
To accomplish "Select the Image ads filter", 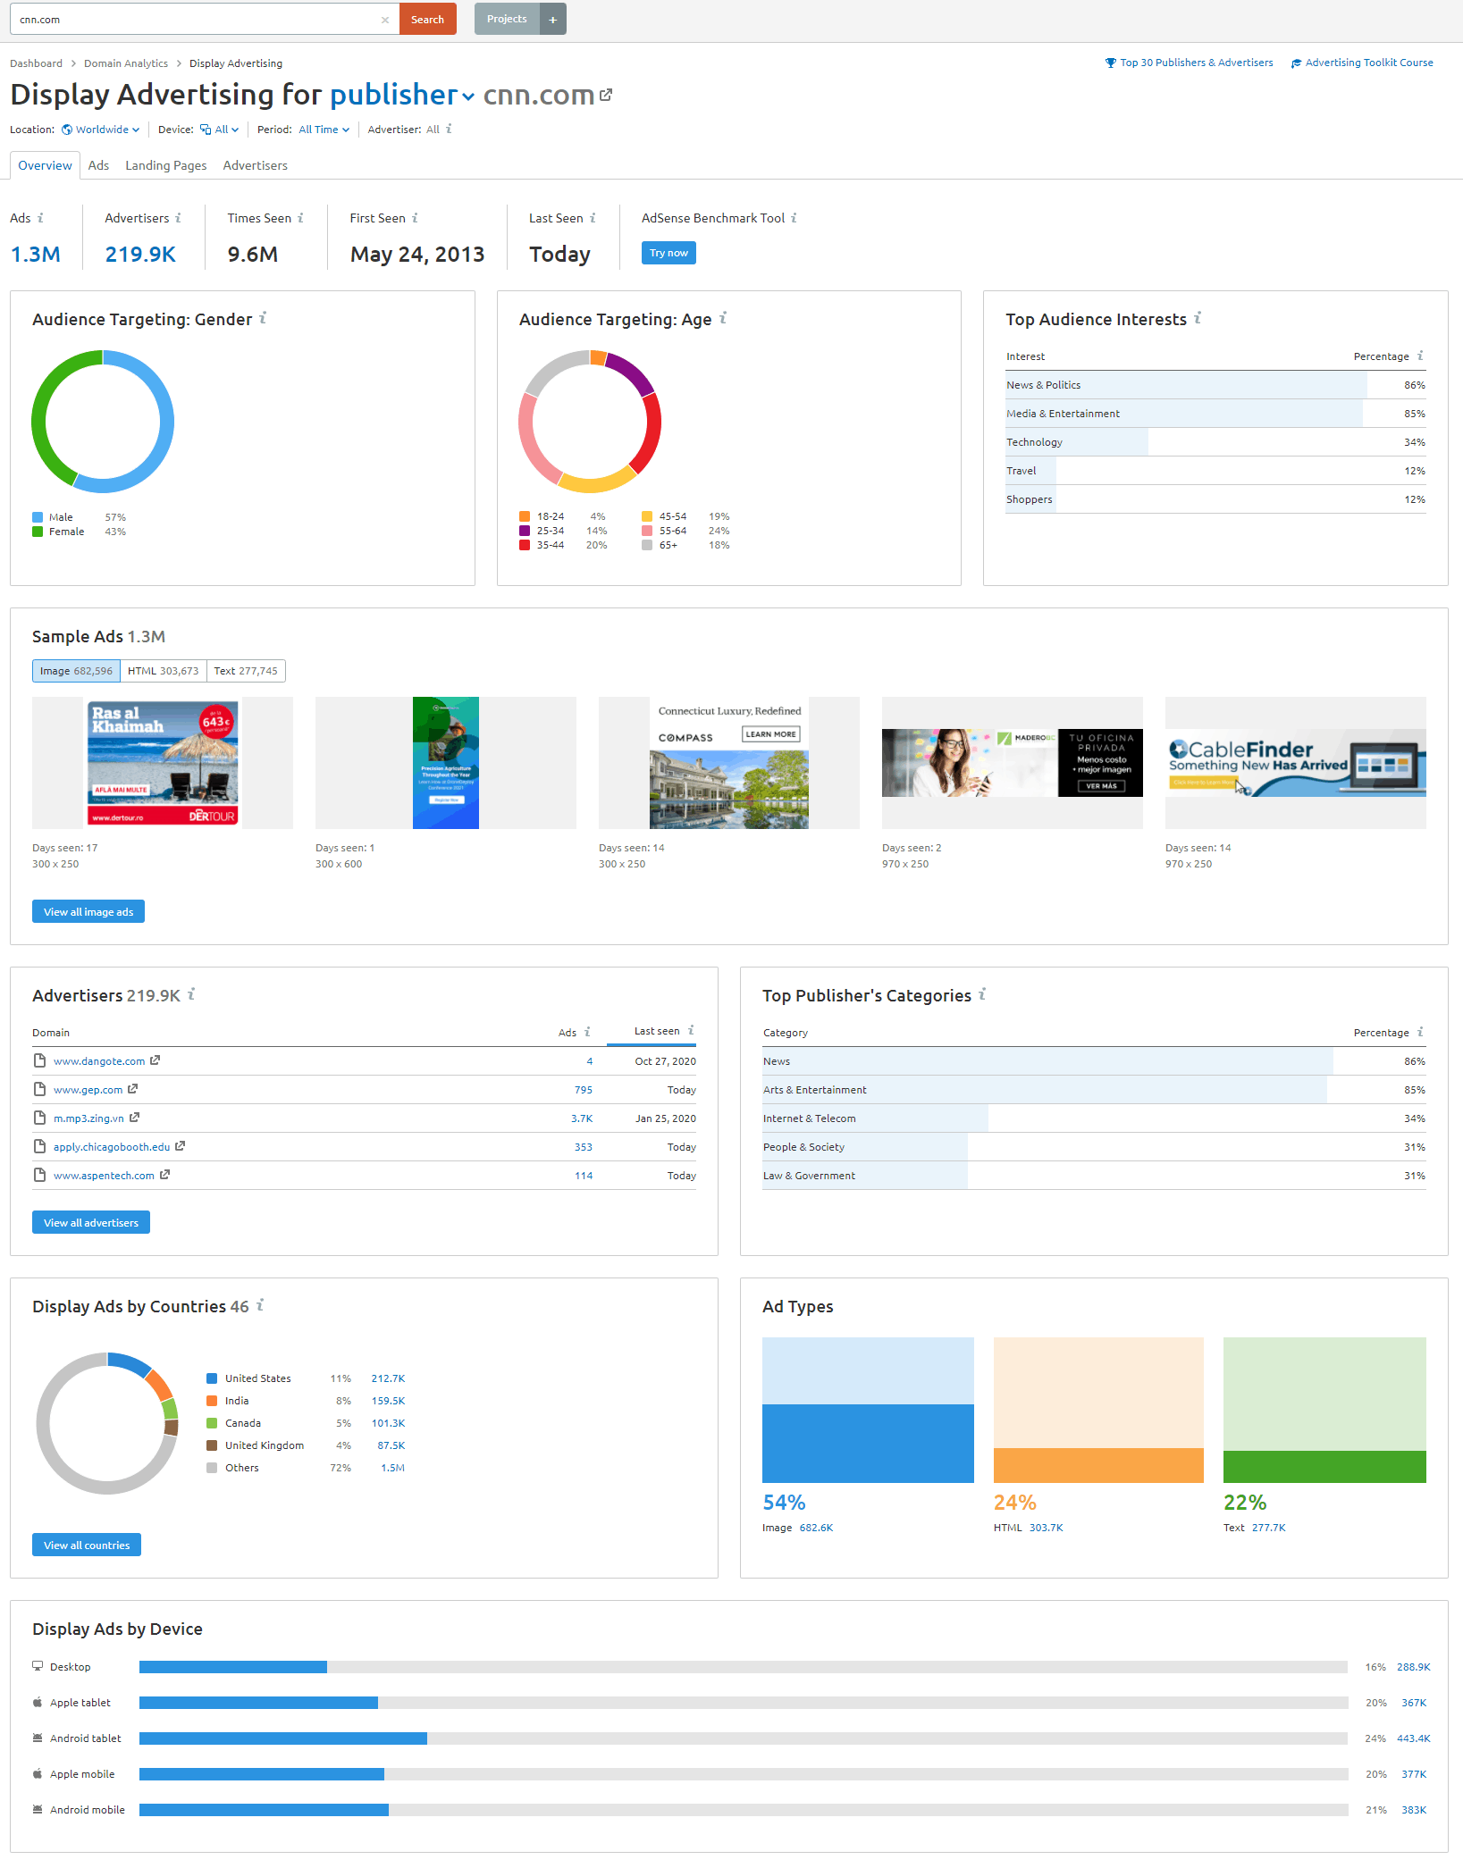I will click(x=76, y=670).
